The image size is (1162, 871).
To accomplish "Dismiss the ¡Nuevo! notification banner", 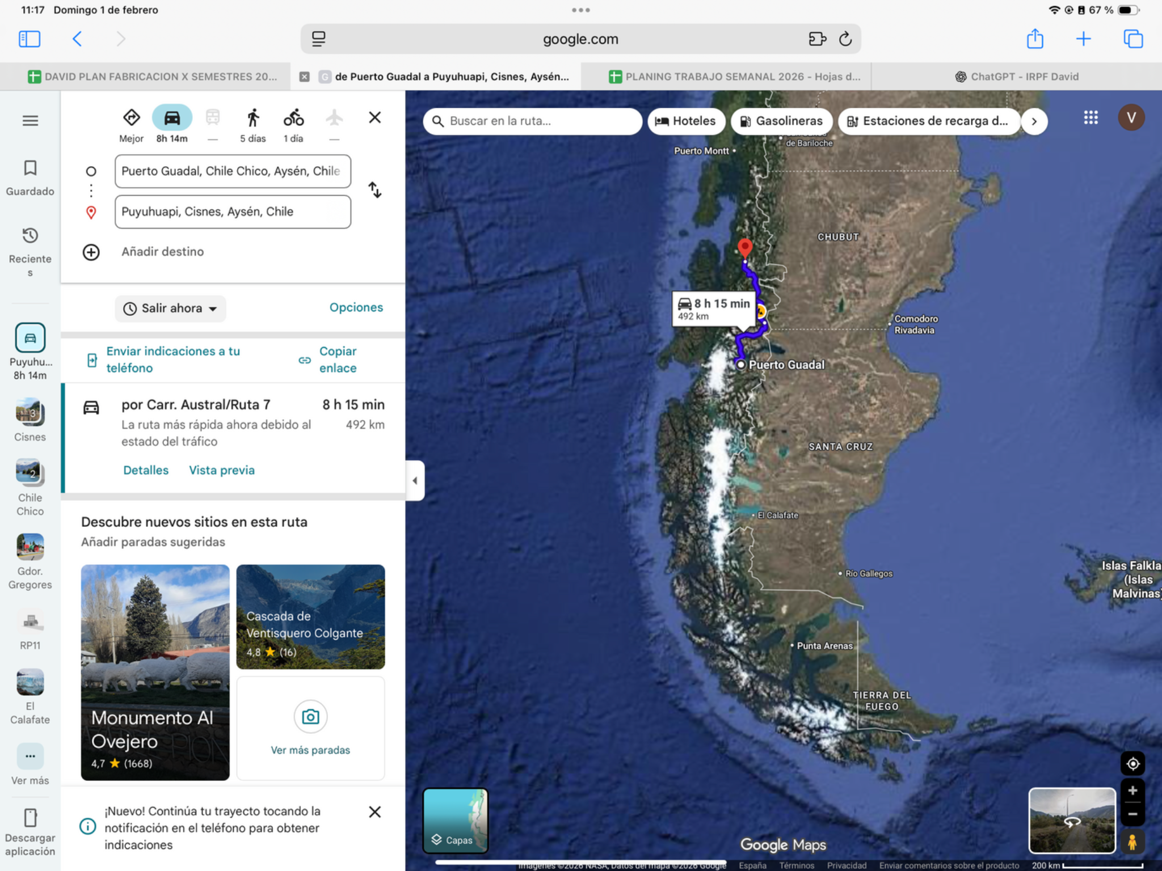I will click(374, 812).
